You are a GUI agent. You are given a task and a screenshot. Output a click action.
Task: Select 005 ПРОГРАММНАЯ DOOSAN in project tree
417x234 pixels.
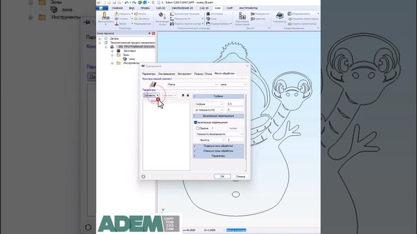coord(136,47)
